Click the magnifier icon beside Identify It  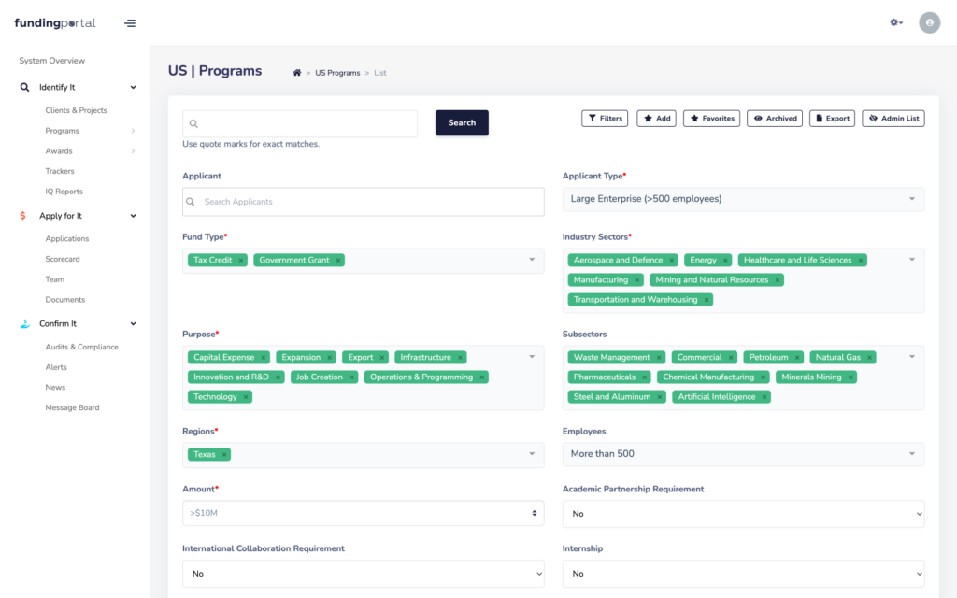[x=24, y=87]
